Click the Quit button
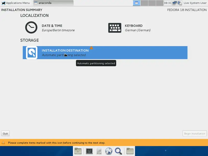The width and height of the screenshot is (208, 156). pos(5,133)
